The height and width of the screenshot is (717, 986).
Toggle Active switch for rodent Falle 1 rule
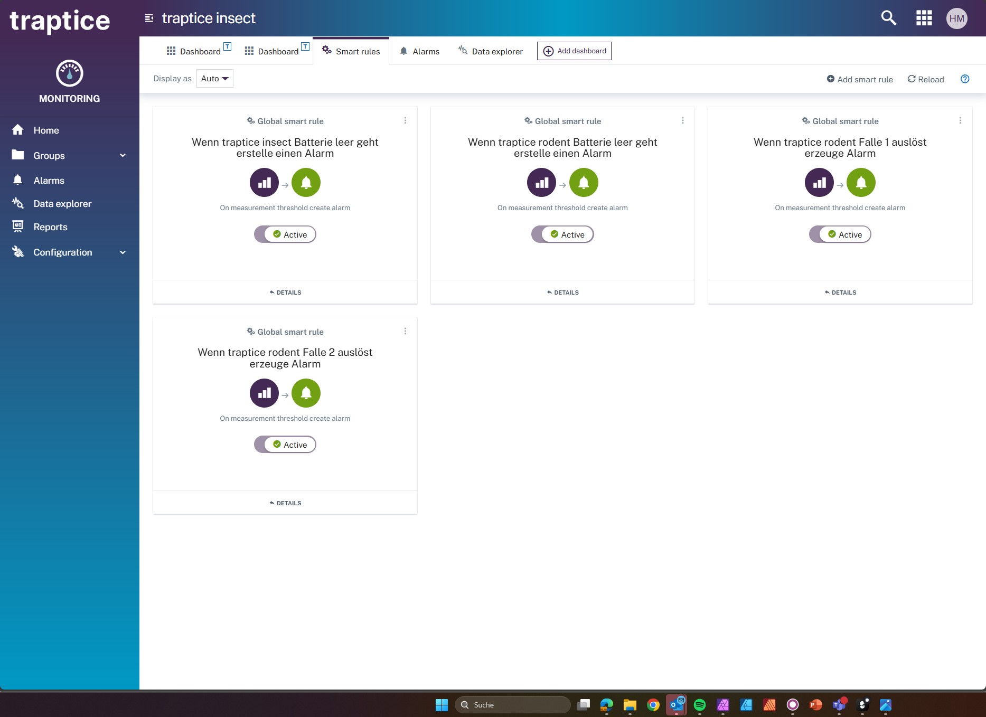840,234
